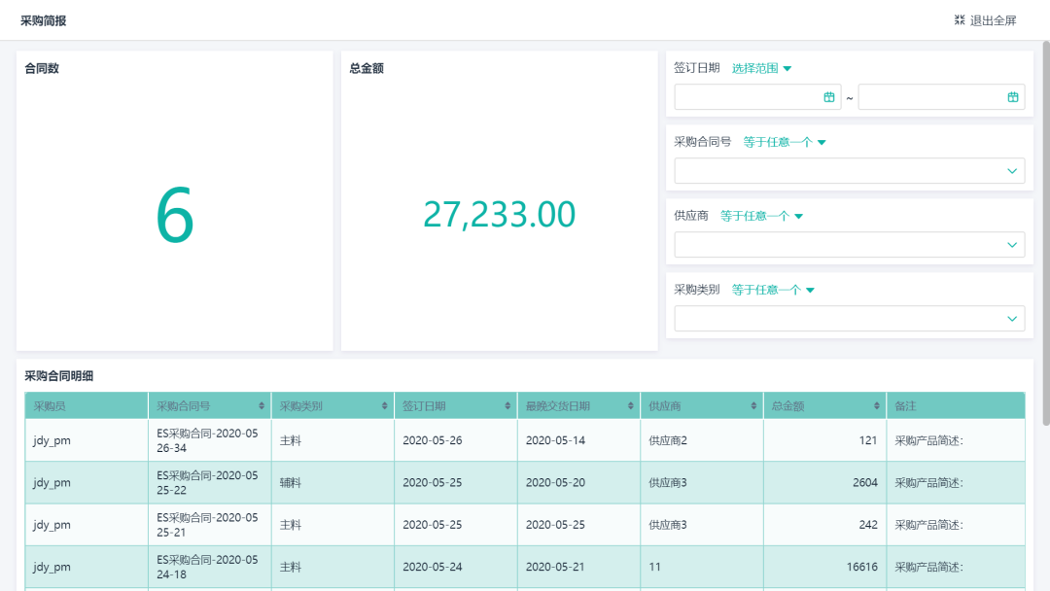Open the calendar icon for start date
Image resolution: width=1050 pixels, height=591 pixels.
(827, 96)
